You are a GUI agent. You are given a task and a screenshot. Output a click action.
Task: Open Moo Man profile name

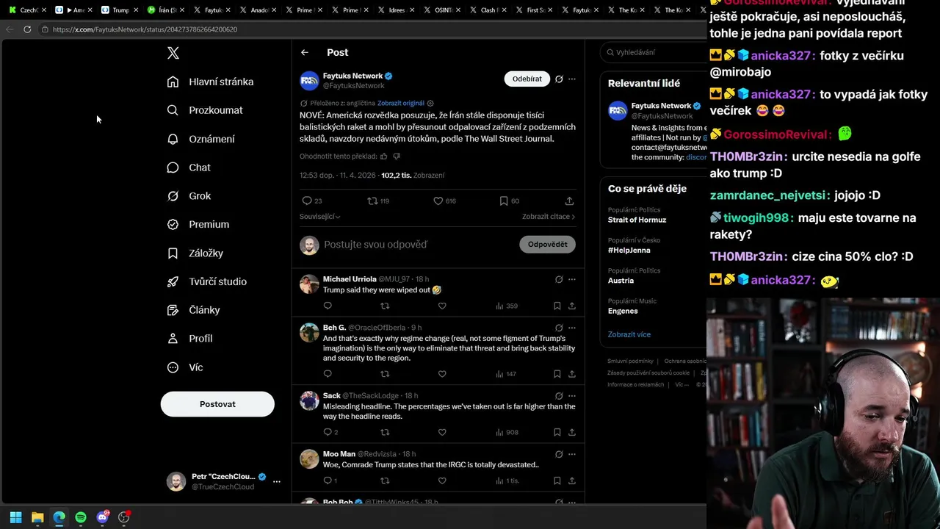[x=339, y=454]
